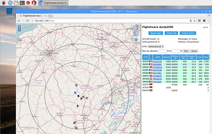Toggle sidebar with top-right map icon
This screenshot has height=134, width=212.
click(x=136, y=28)
